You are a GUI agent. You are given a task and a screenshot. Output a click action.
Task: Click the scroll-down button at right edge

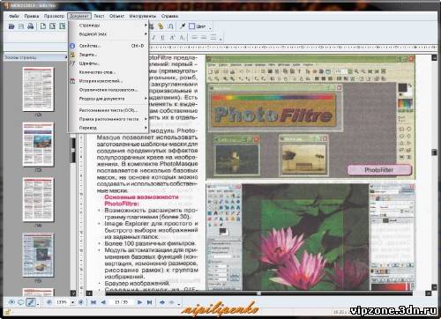[x=434, y=287]
